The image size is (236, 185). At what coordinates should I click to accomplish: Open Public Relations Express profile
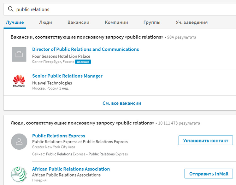tap(59, 136)
